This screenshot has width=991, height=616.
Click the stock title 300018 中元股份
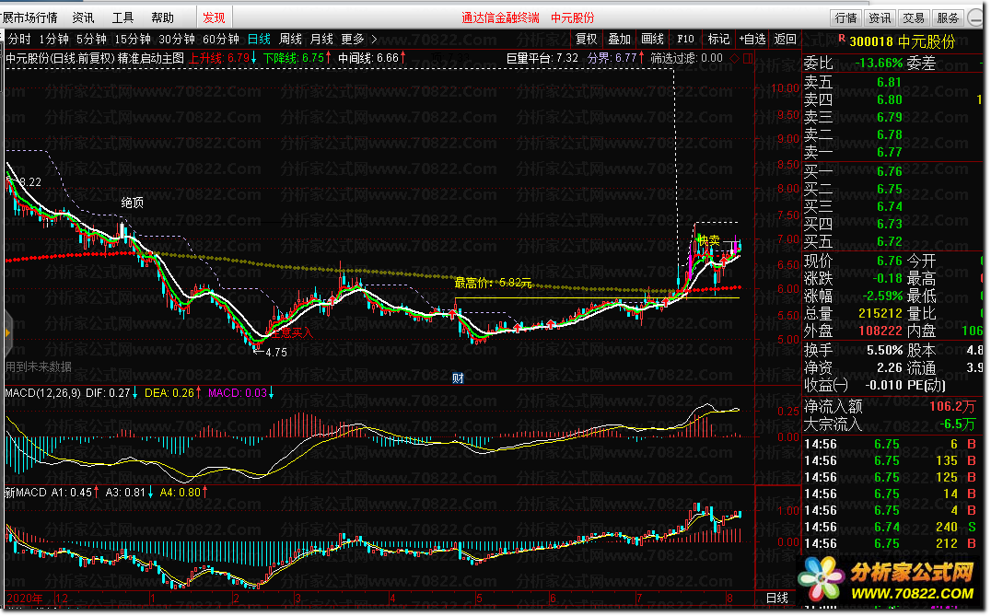click(x=903, y=41)
